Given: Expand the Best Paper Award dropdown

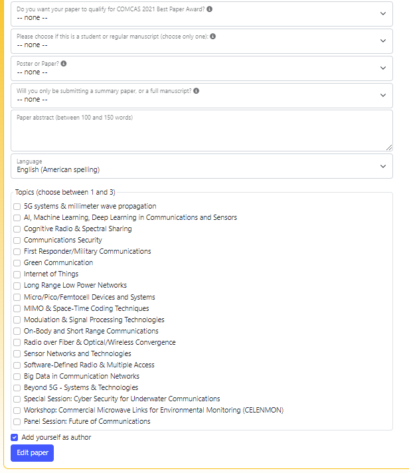Looking at the screenshot, I should click(202, 14).
